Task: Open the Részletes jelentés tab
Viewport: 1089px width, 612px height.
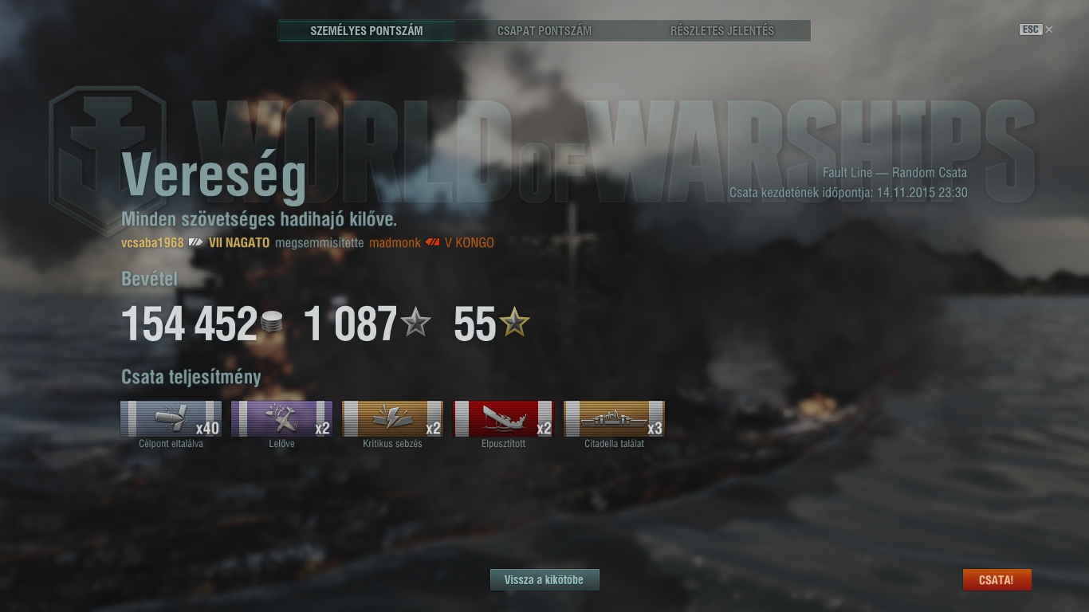Action: pos(722,31)
